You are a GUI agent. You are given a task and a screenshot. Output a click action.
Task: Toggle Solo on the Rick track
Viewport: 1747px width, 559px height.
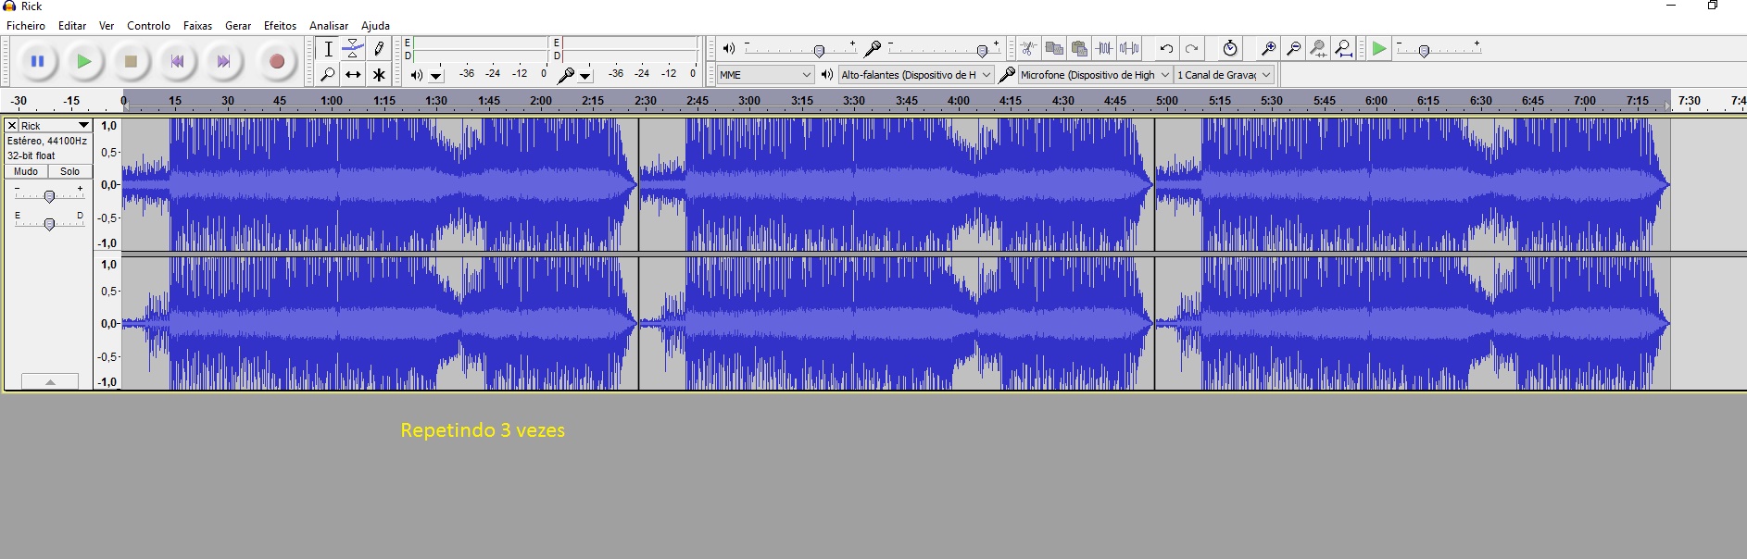(x=70, y=171)
